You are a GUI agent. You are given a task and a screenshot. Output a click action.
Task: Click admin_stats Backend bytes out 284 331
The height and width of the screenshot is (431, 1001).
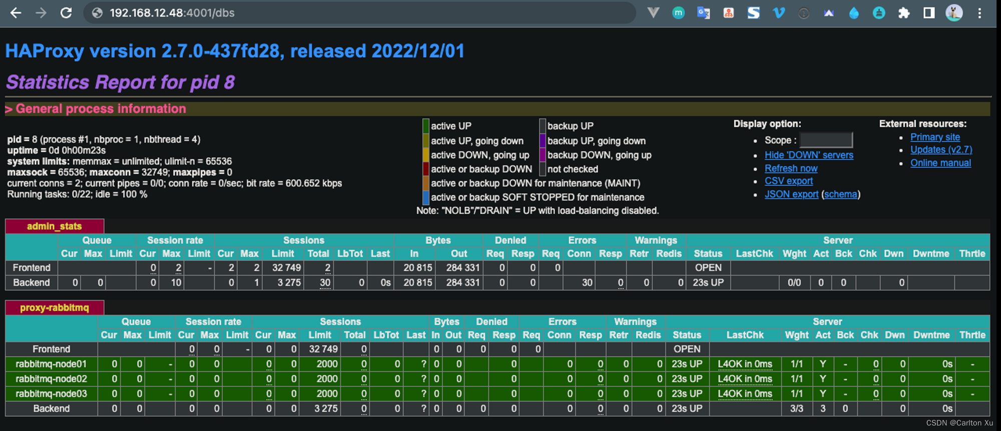[x=463, y=282]
